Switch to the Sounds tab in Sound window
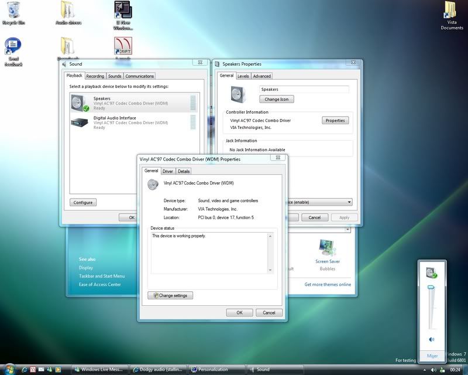The width and height of the screenshot is (468, 375). (x=115, y=76)
